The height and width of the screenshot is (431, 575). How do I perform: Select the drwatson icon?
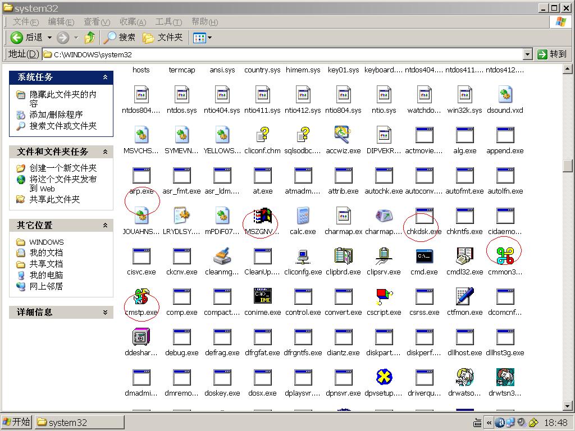coord(464,377)
